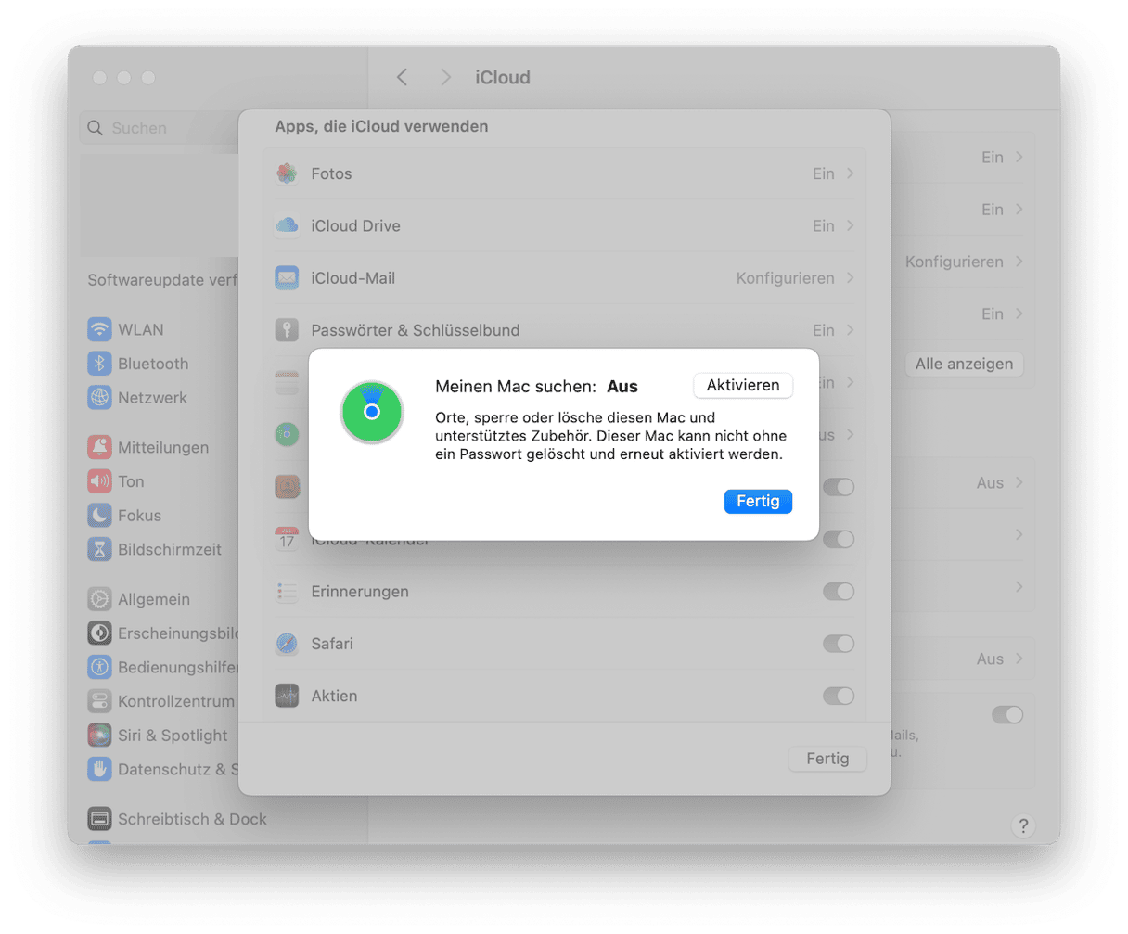Click the 'Erinnerungen' row label
Image resolution: width=1128 pixels, height=934 pixels.
360,592
